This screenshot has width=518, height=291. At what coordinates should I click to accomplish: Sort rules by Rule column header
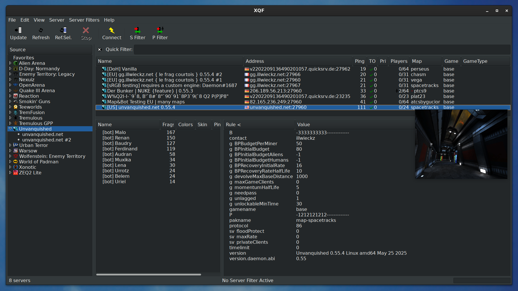(259, 124)
